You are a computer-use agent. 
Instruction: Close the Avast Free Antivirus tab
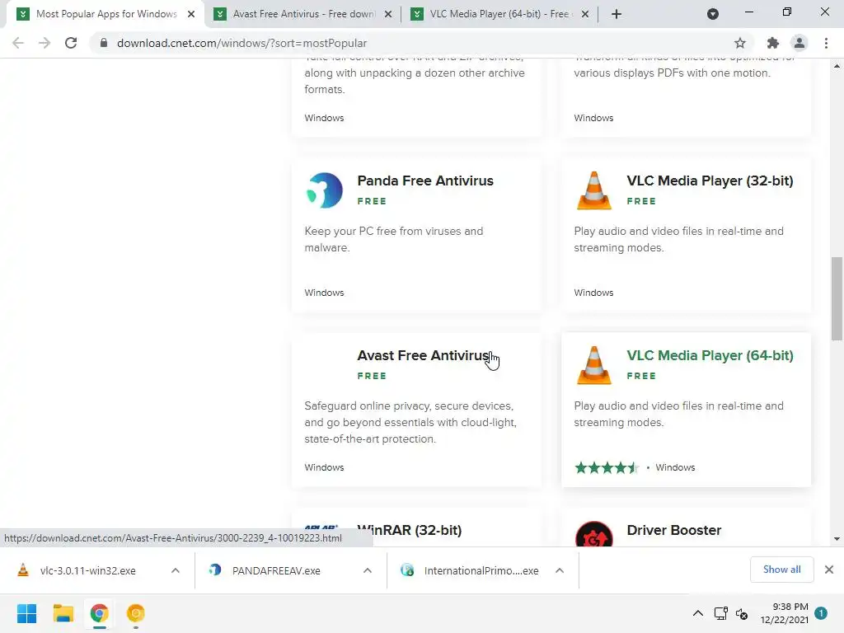[388, 14]
